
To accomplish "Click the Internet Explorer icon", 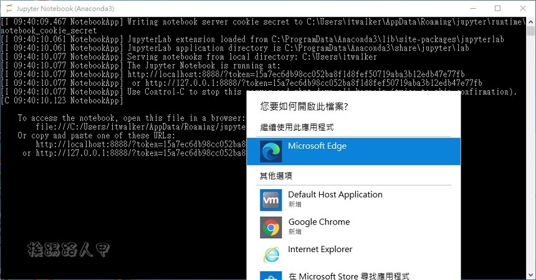I will 270,254.
